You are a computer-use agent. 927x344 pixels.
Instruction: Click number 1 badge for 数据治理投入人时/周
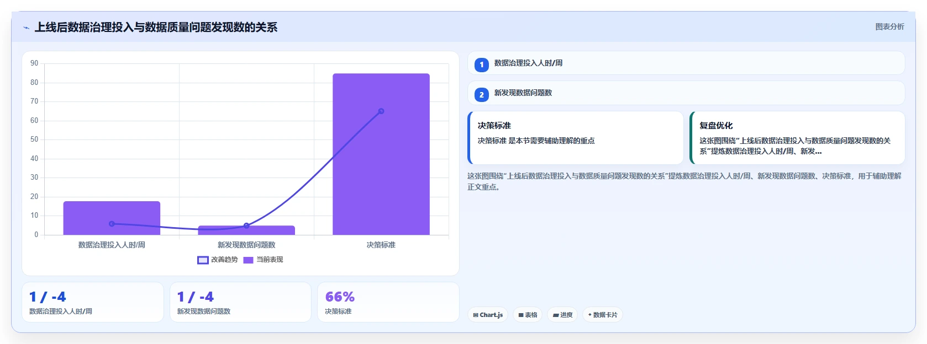pos(482,64)
